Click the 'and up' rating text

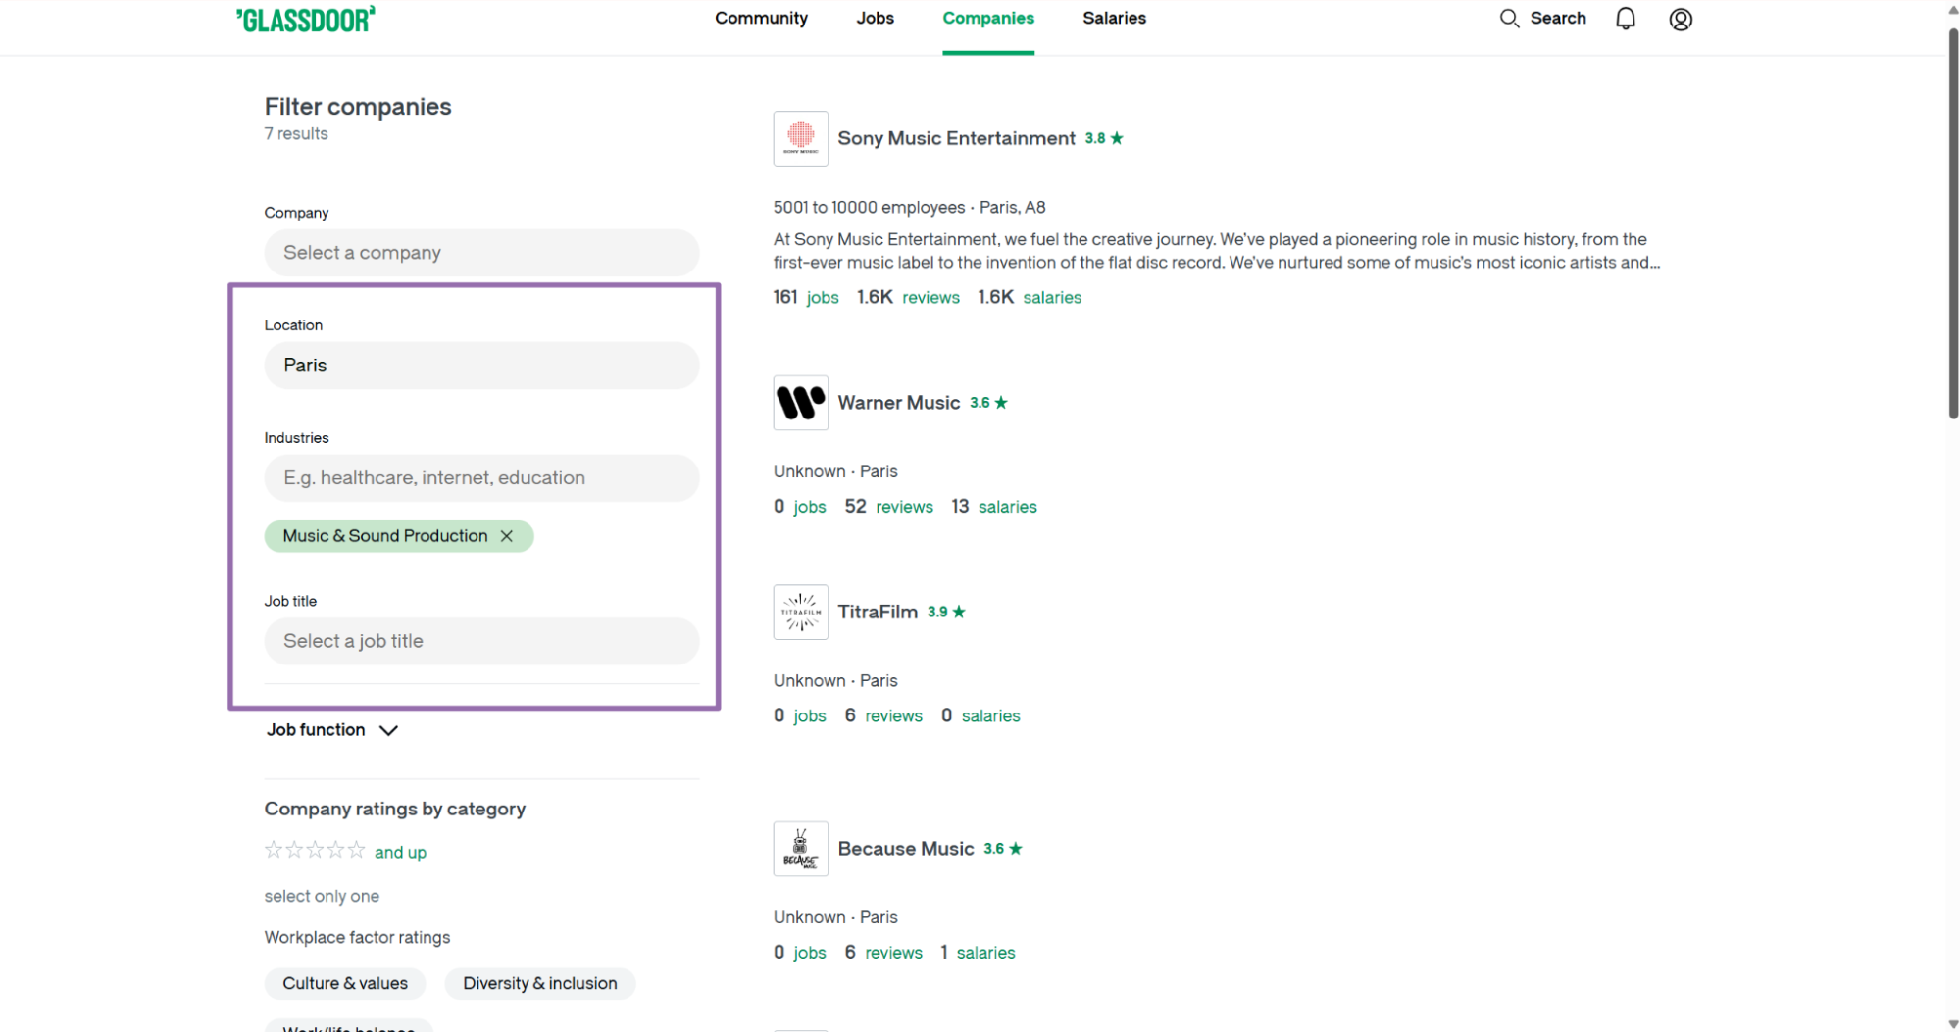tap(400, 852)
